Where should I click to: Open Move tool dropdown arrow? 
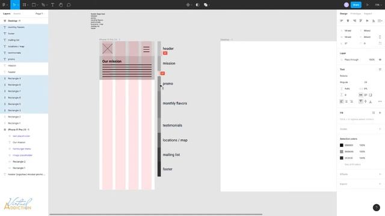pos(18,5)
